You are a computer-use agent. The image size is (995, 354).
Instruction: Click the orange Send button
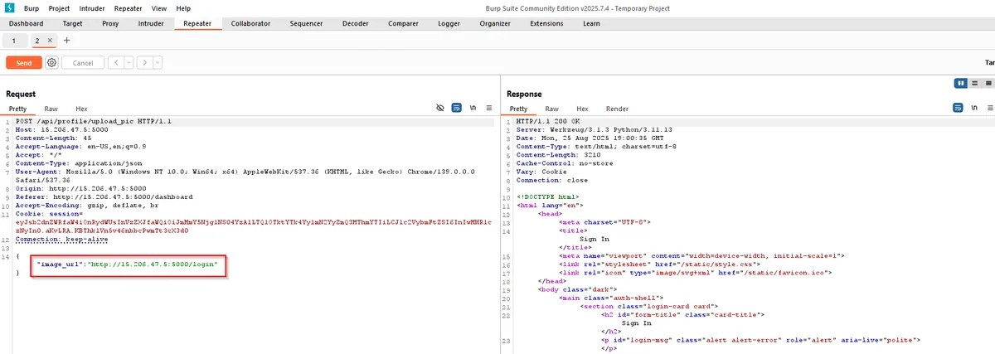[x=24, y=63]
